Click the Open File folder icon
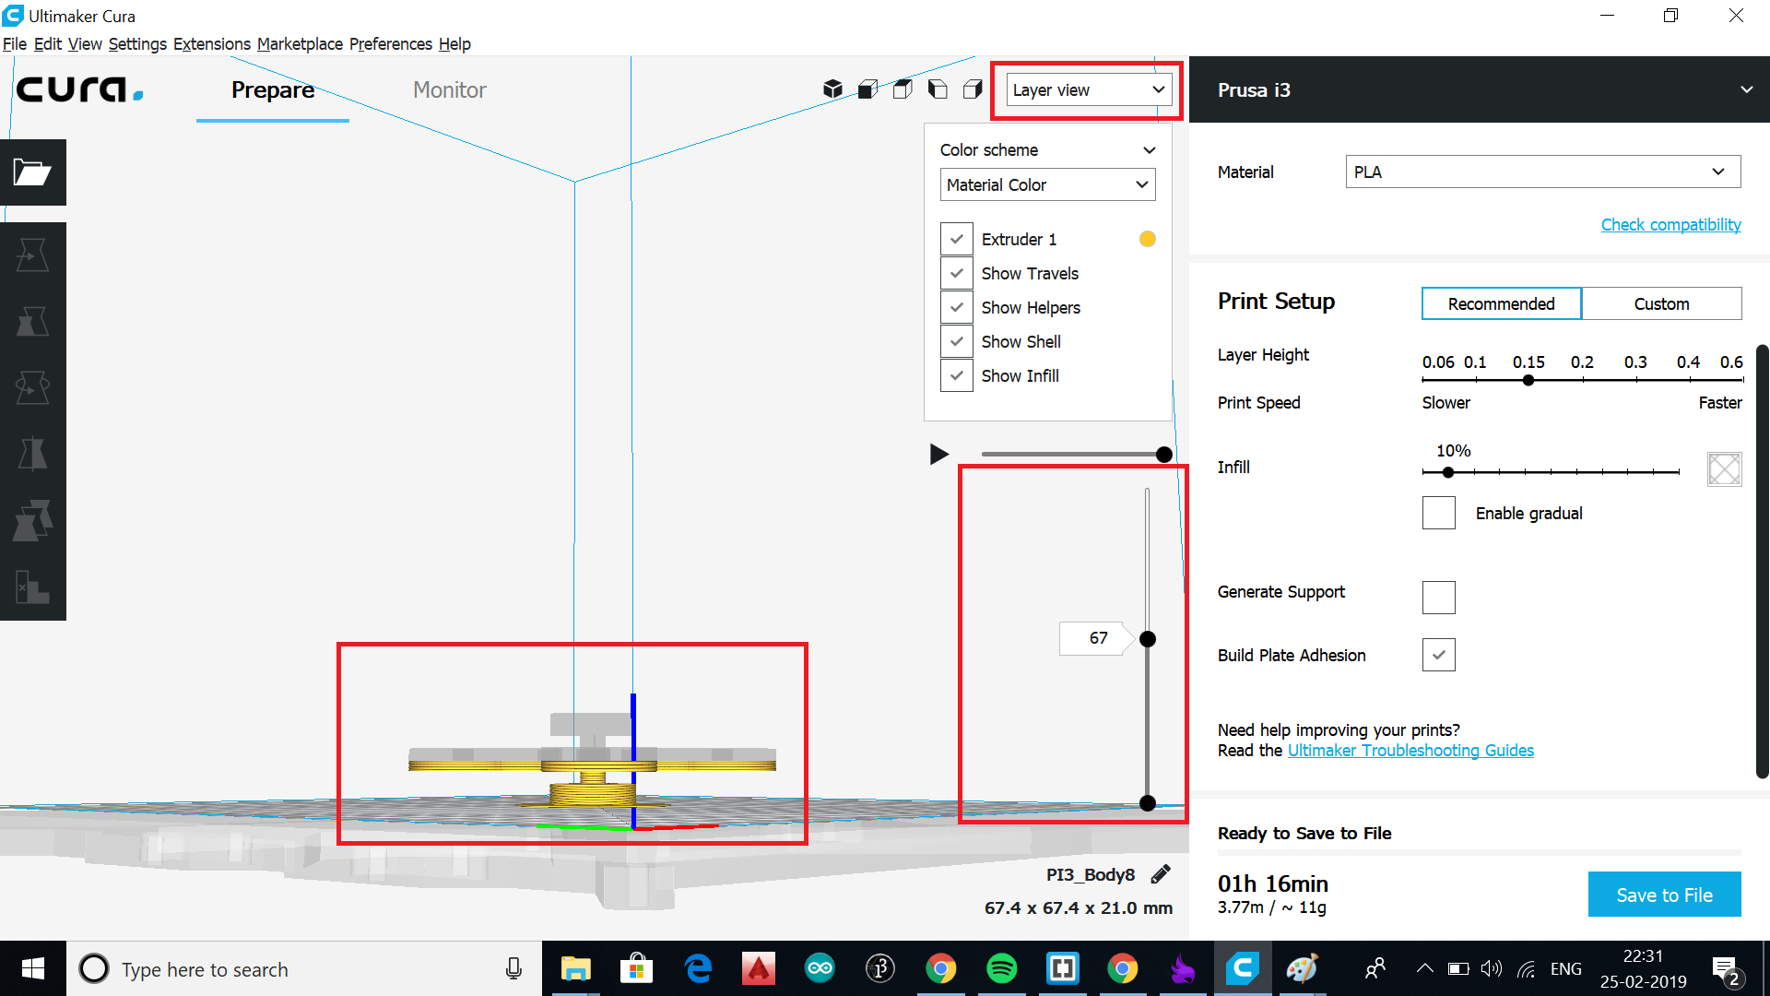 [x=32, y=172]
